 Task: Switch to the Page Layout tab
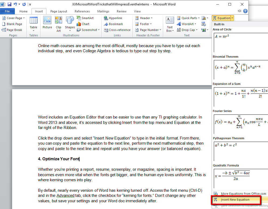pos(59,11)
